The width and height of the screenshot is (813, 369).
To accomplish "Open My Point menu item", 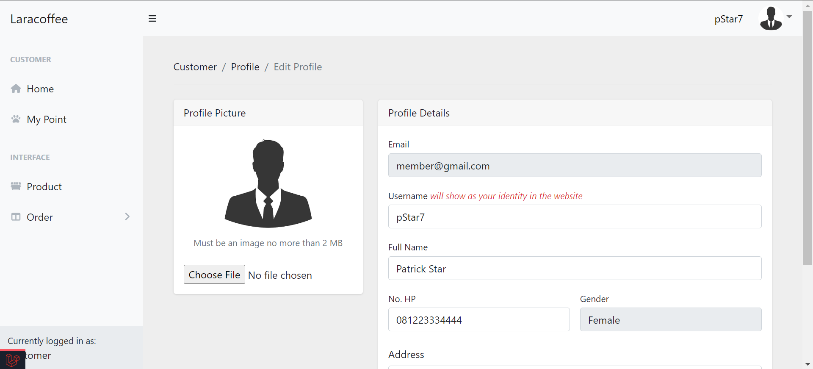I will coord(47,119).
